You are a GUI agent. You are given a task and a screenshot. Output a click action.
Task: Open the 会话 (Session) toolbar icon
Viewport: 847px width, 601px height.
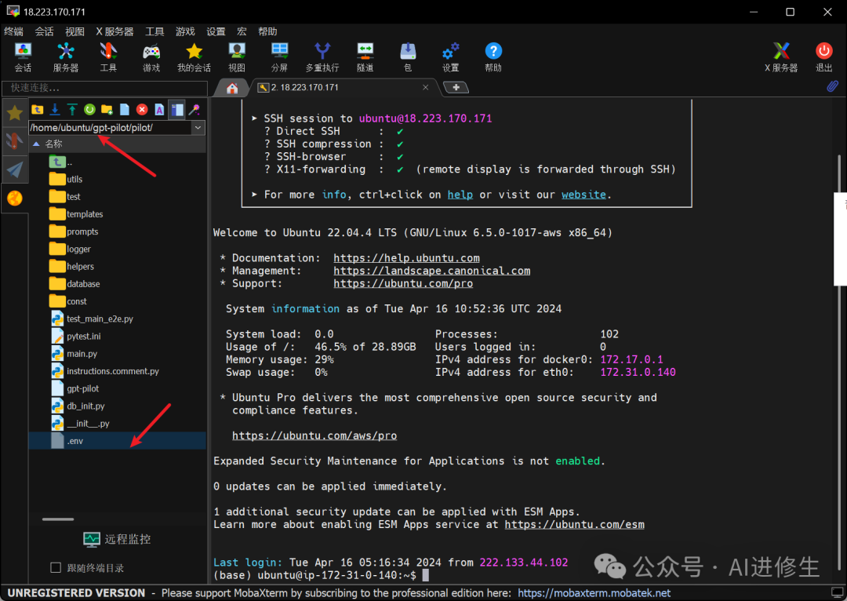coord(23,56)
